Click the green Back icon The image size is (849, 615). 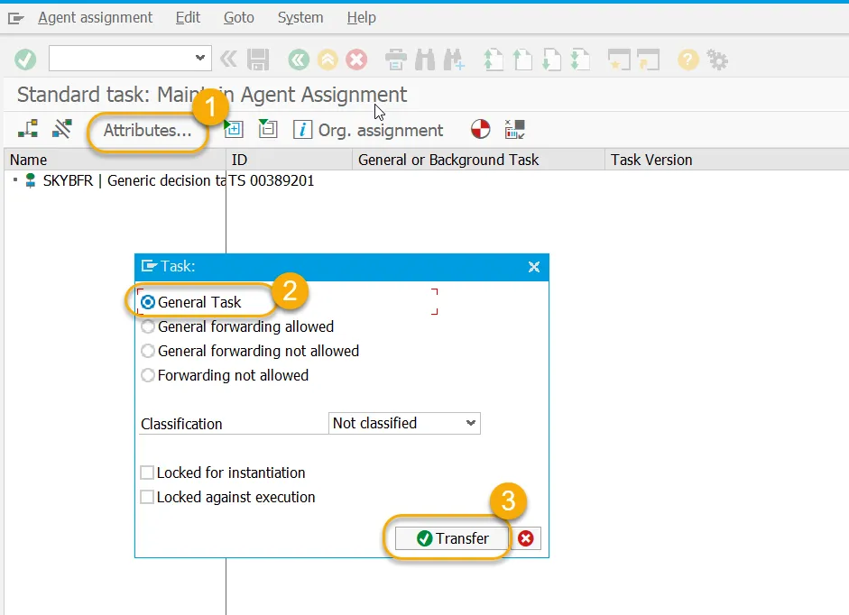coord(299,60)
